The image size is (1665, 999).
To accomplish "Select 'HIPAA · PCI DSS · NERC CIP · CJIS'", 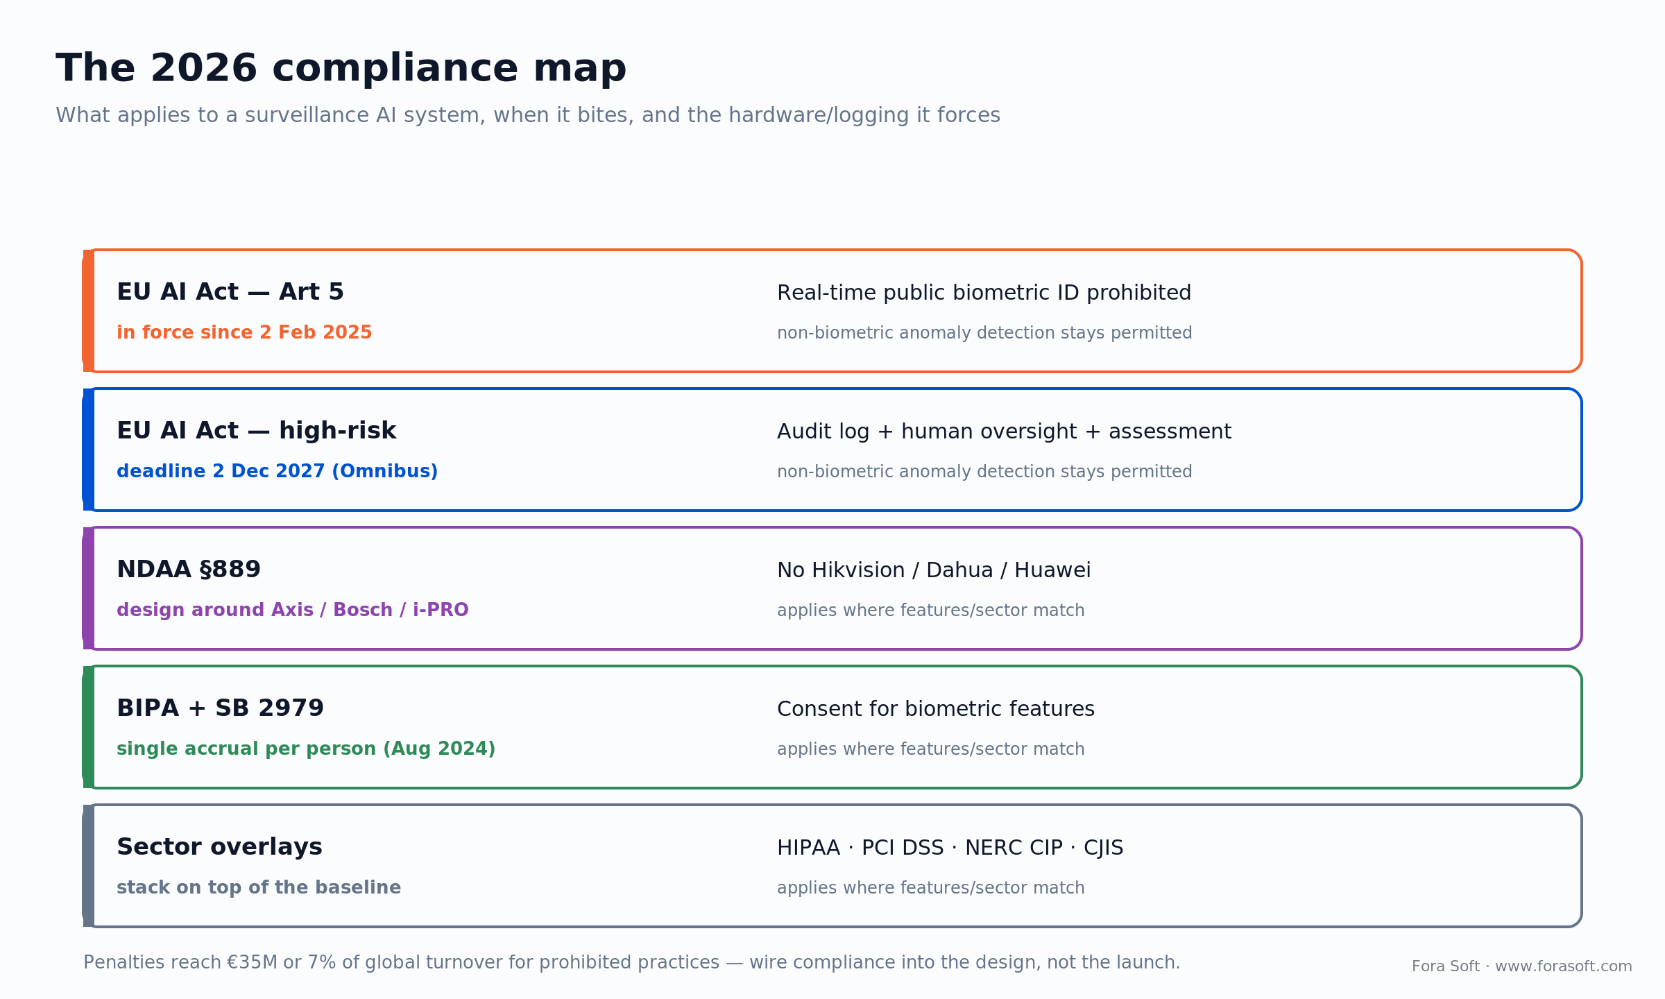I will 950,848.
